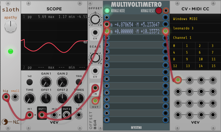221x132 pixels.
Task: Select CC cell 0 in CV-MIDI CC
Action: [x=176, y=45]
